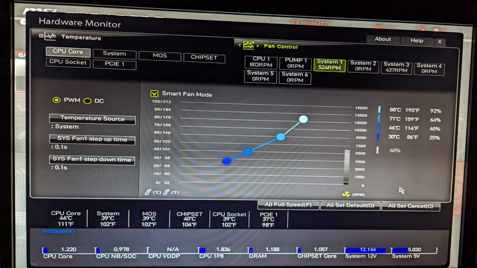Collapse the Temperature section box icon
This screenshot has width=477, height=268.
[41, 36]
